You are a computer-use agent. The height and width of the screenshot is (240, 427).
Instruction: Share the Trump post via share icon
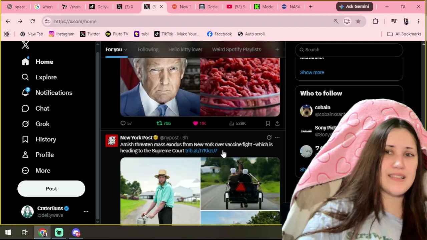pos(277,123)
